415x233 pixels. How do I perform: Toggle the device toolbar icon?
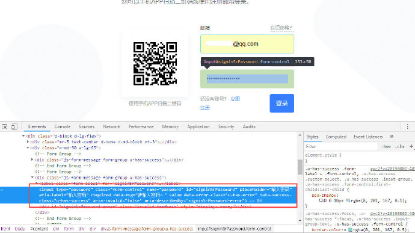tap(14, 126)
